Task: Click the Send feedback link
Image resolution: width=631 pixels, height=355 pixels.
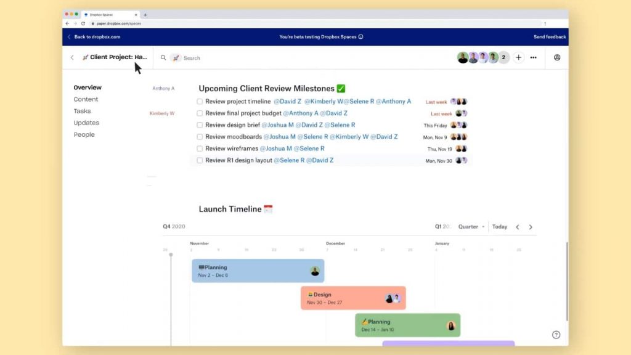Action: coord(549,37)
